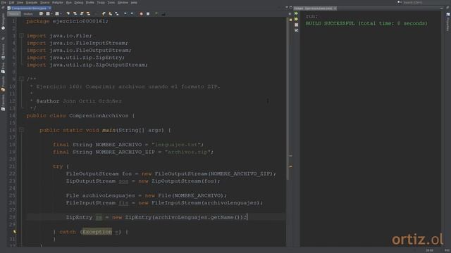Open the Tools menu
This screenshot has height=253, width=451.
point(111,3)
